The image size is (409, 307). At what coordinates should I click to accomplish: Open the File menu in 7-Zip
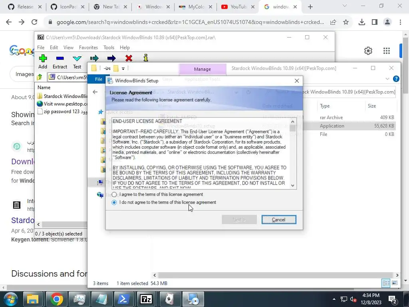pyautogui.click(x=41, y=48)
